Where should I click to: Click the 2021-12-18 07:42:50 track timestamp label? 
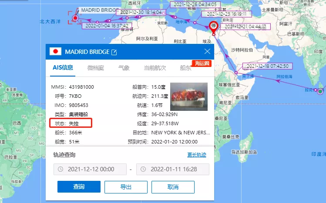point(267,66)
